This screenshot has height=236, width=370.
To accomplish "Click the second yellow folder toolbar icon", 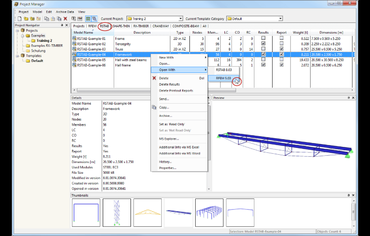I will click(32, 18).
